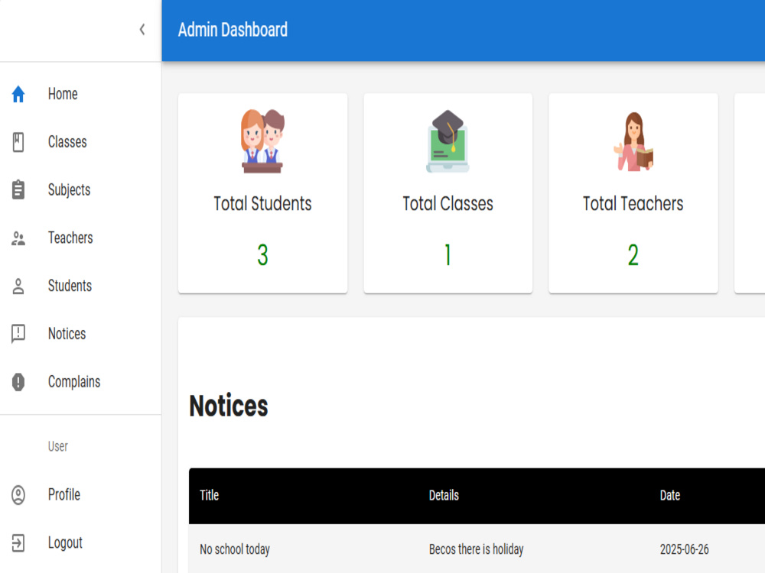
Task: Click the Total Students illustration
Action: [x=262, y=141]
